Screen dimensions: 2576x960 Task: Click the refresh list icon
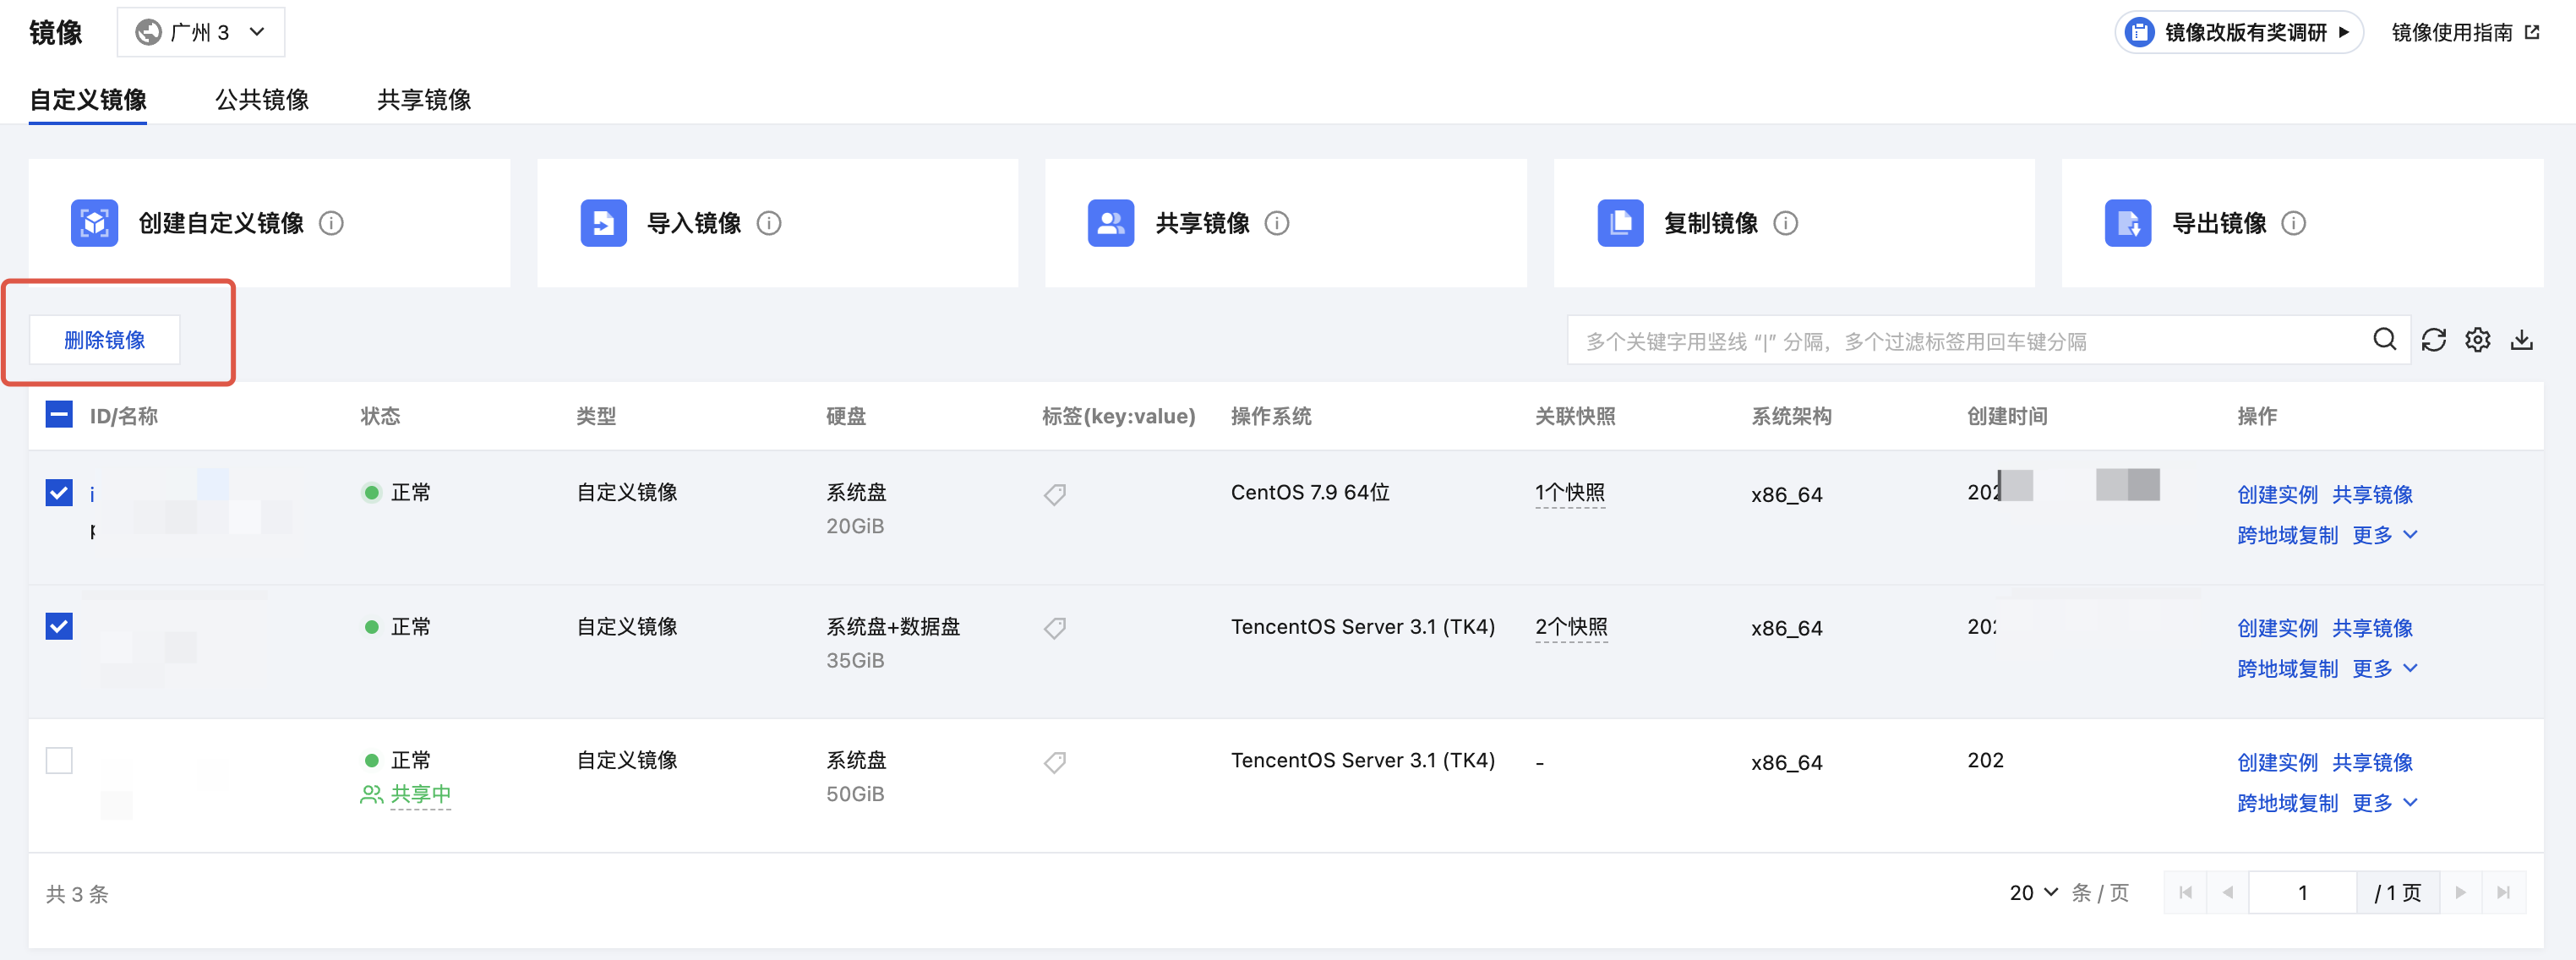click(2433, 340)
